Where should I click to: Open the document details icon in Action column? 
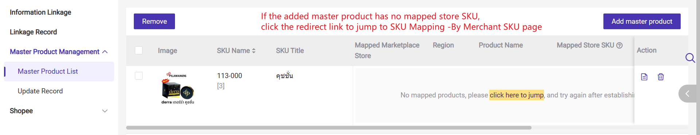point(644,77)
